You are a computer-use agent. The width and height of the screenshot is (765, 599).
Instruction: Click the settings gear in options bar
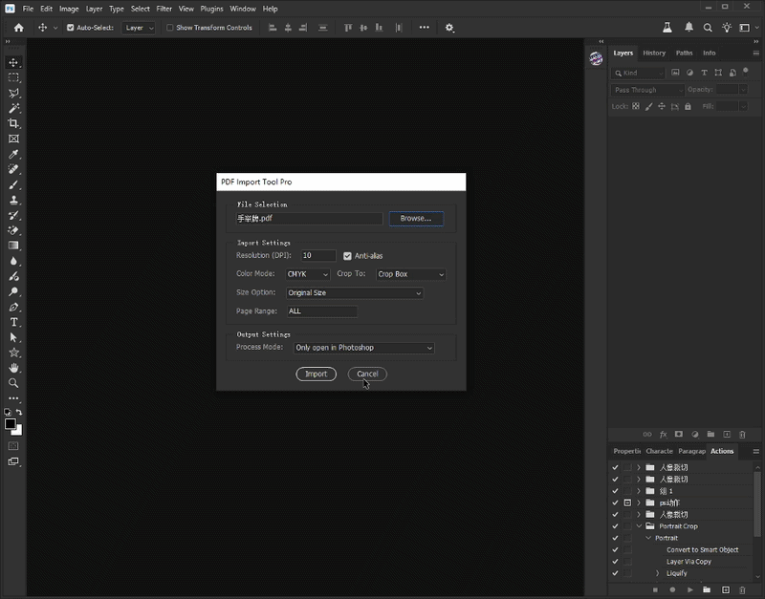[x=449, y=28]
